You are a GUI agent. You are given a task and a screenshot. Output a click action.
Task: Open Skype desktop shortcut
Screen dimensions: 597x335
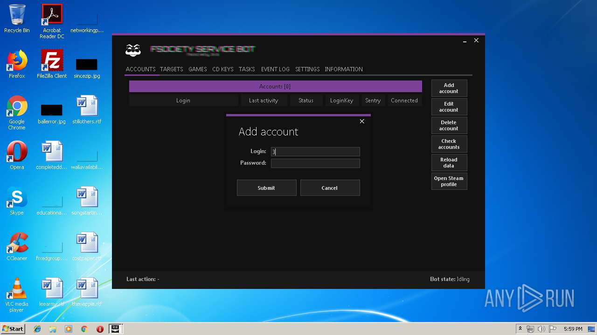point(17,201)
